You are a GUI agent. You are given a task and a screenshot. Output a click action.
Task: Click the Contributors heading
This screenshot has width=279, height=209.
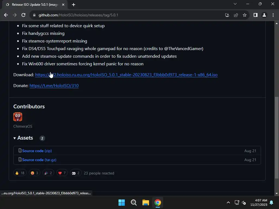pyautogui.click(x=29, y=106)
